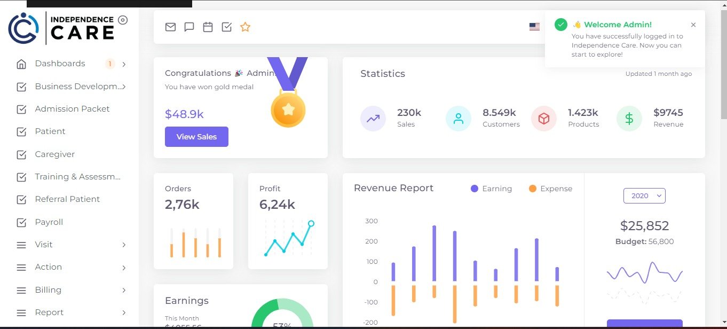Expand the Dashboards menu chevron
The height and width of the screenshot is (329, 727).
click(124, 64)
